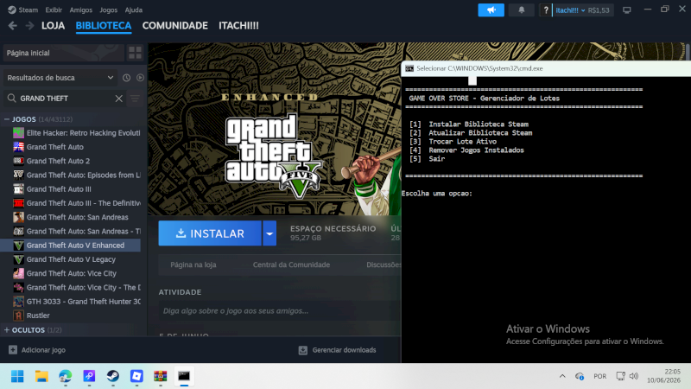The width and height of the screenshot is (691, 389).
Task: Go to the LOJA tab
Action: (53, 26)
